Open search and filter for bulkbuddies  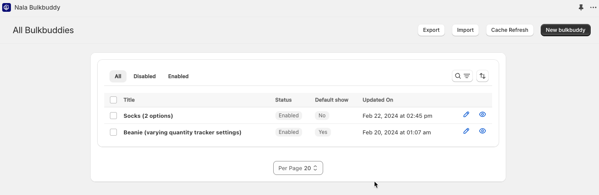click(462, 76)
